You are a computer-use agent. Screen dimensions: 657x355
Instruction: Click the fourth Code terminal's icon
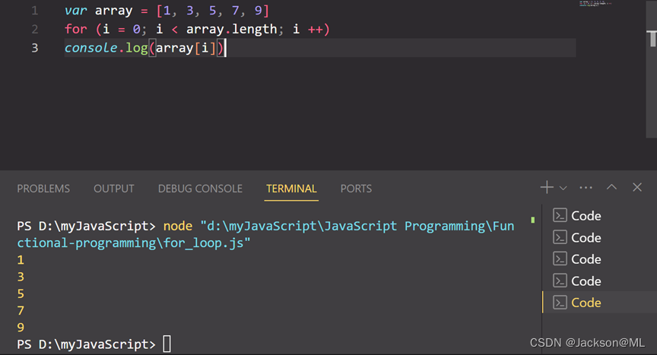pyautogui.click(x=560, y=281)
